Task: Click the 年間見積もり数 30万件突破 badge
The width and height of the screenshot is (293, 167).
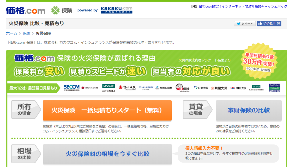Action: point(259,61)
